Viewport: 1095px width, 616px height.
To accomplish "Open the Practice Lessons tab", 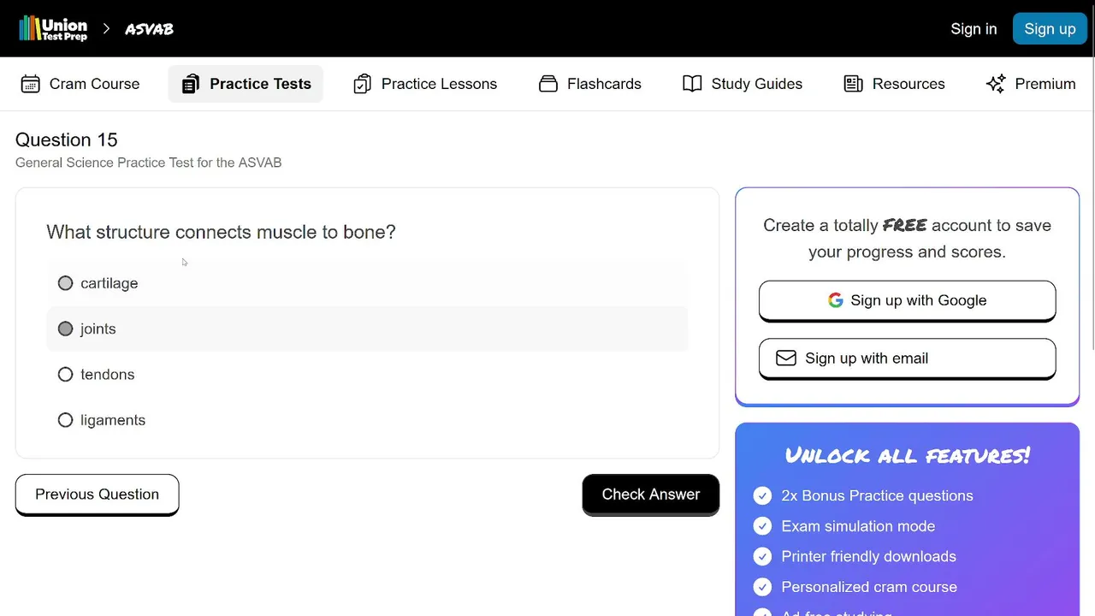I will point(425,84).
